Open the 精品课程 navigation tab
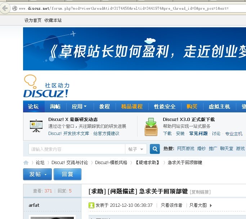 click(132, 107)
